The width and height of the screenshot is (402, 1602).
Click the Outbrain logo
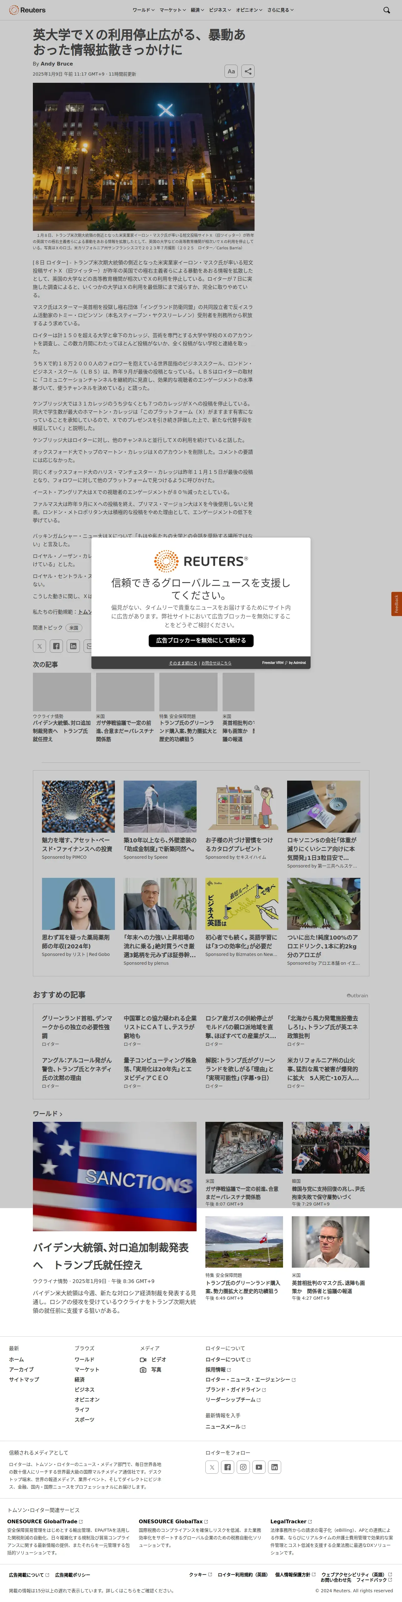click(357, 996)
